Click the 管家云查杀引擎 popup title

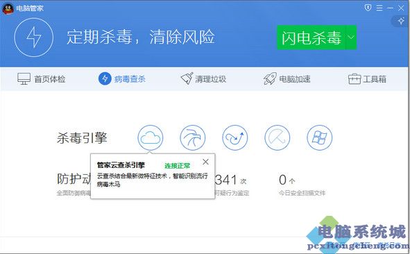[121, 165]
